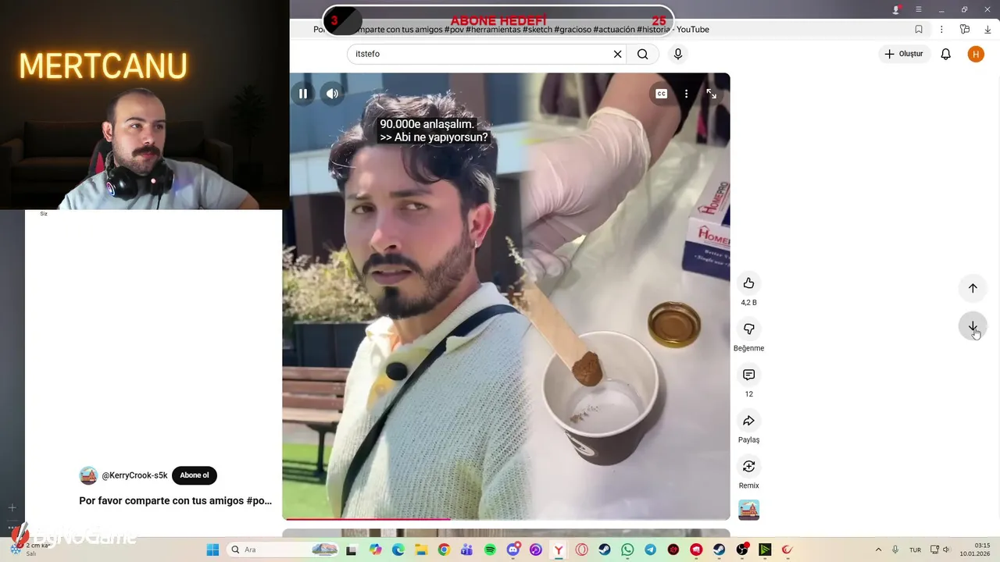Launch Copilot from the taskbar
1000x562 pixels.
pyautogui.click(x=376, y=550)
